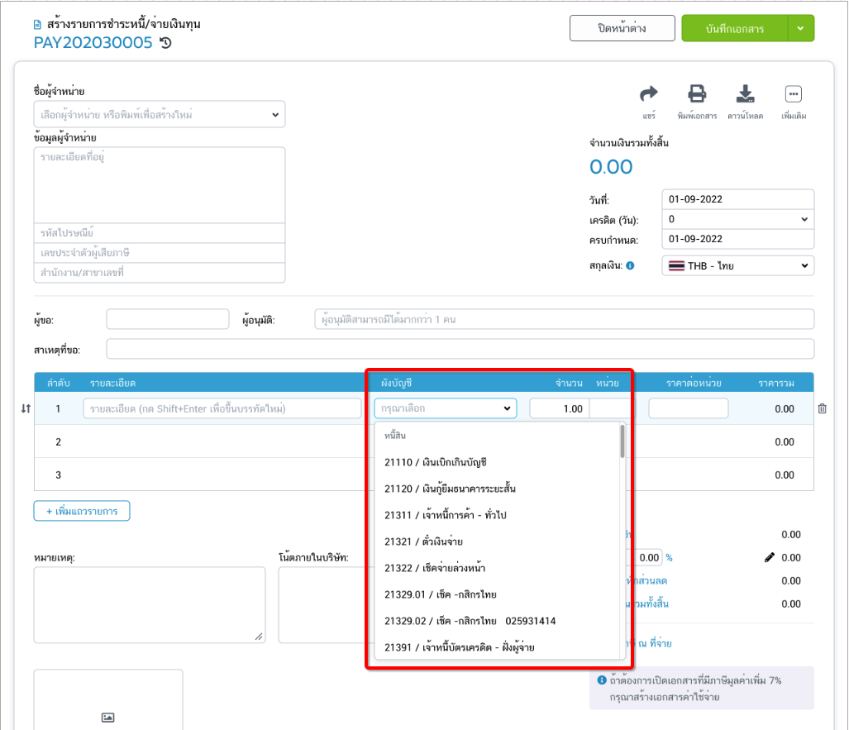Open the more options ellipsis icon
Screen dimensions: 849x730
(x=794, y=93)
